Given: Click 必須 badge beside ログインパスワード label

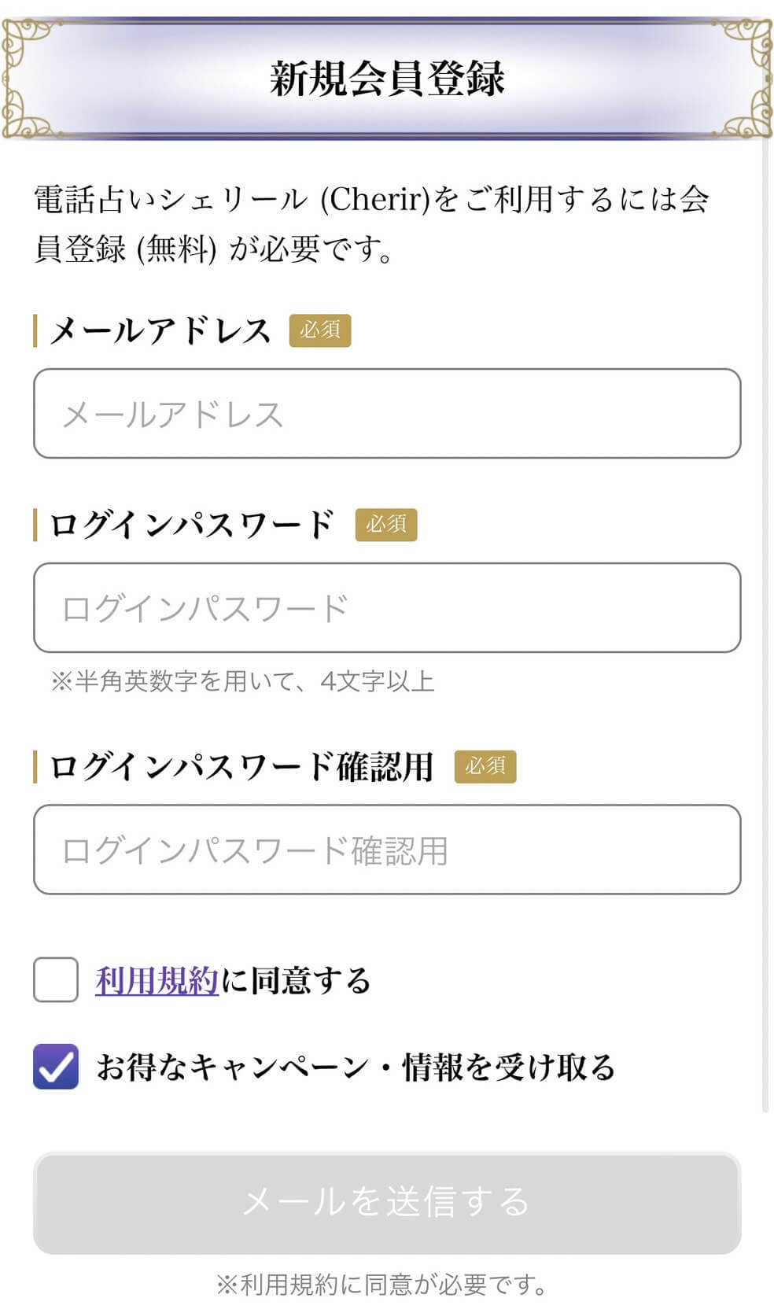Looking at the screenshot, I should coord(386,525).
